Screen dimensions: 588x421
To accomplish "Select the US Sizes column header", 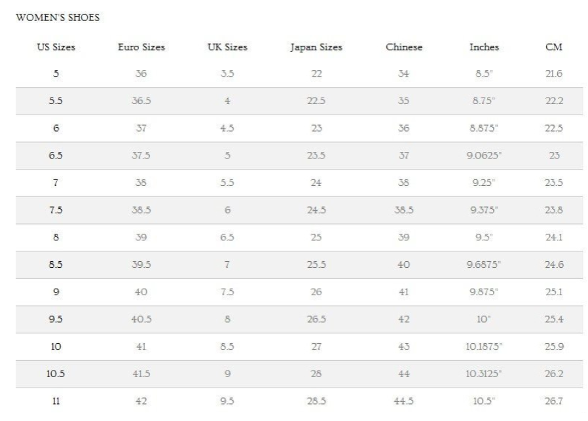I will click(x=56, y=47).
